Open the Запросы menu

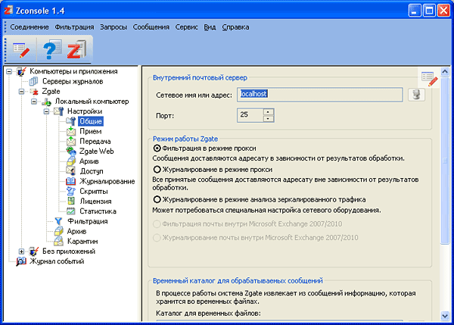113,27
